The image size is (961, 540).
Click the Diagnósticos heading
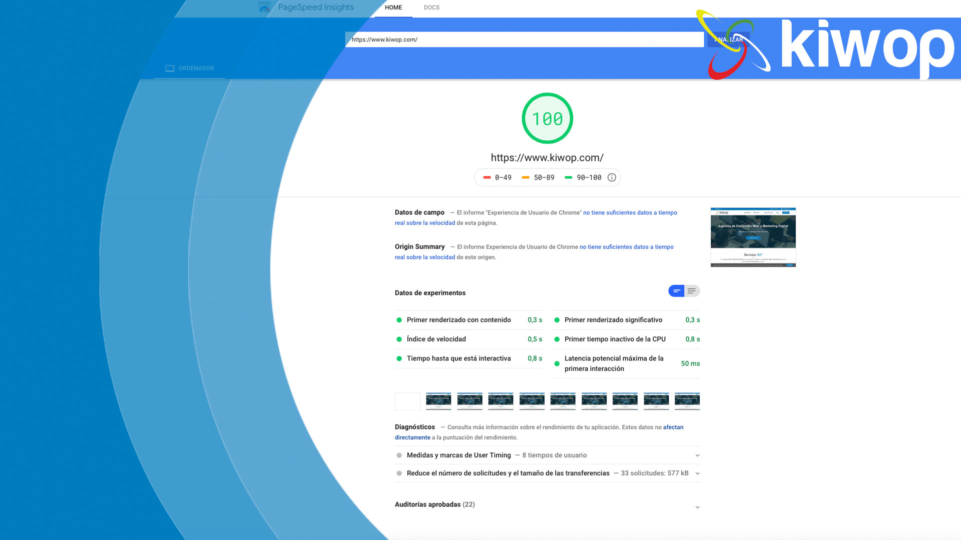click(415, 427)
